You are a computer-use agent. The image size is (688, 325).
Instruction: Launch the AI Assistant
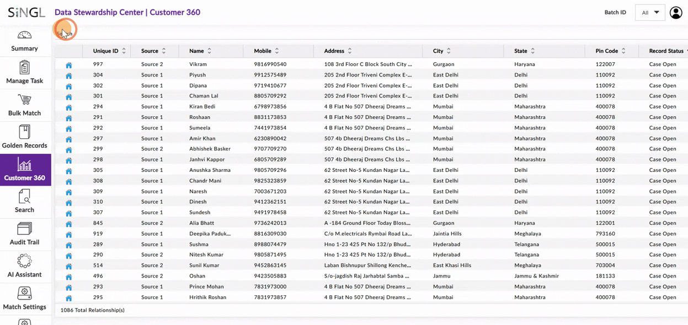[x=25, y=267]
